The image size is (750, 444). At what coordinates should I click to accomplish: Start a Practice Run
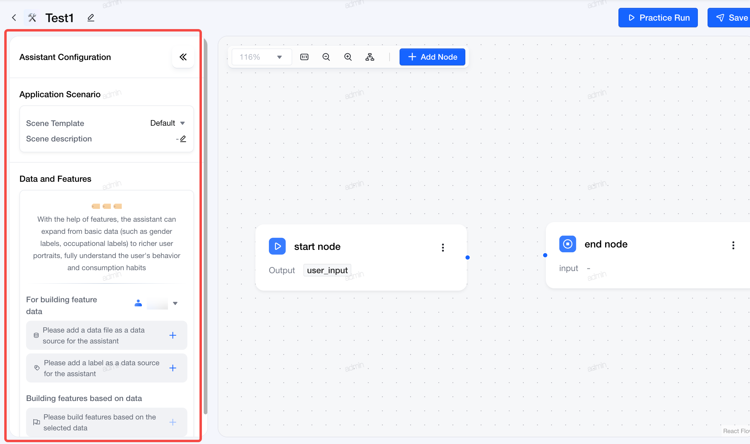pyautogui.click(x=658, y=18)
